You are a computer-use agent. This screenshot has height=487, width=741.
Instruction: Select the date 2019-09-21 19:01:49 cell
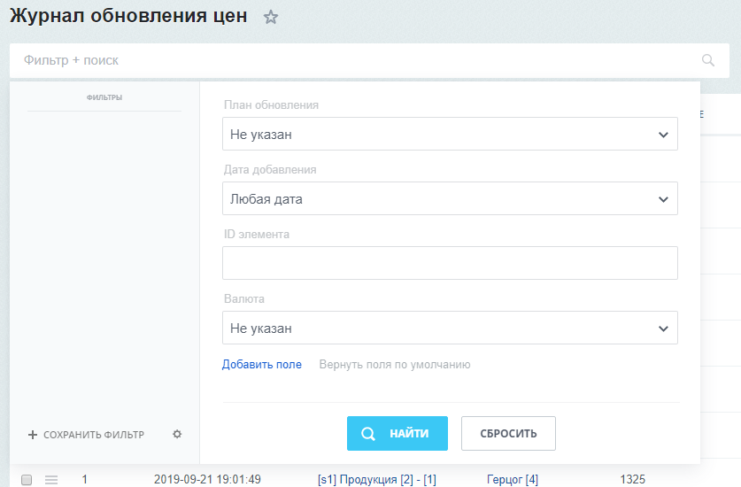[x=207, y=479]
